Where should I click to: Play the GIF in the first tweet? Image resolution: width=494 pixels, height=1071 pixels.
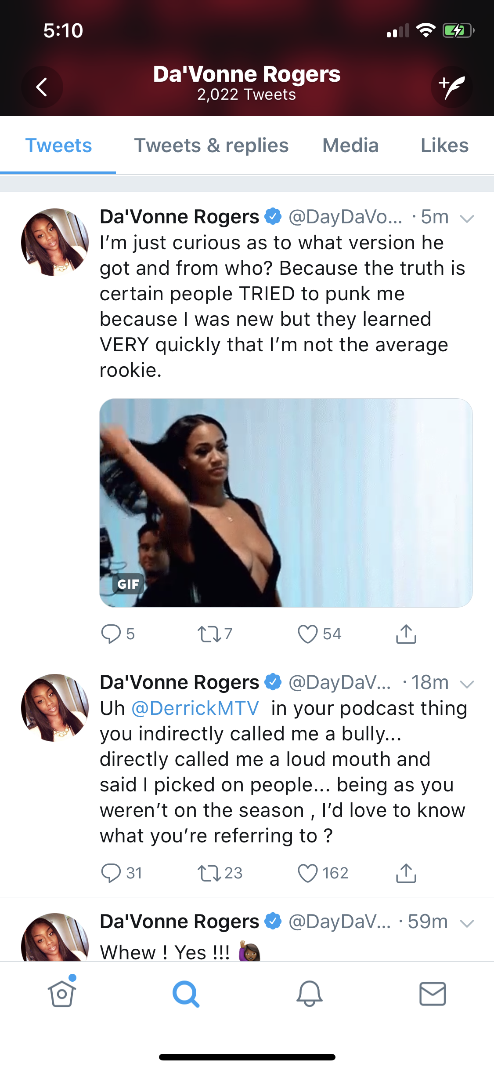286,503
